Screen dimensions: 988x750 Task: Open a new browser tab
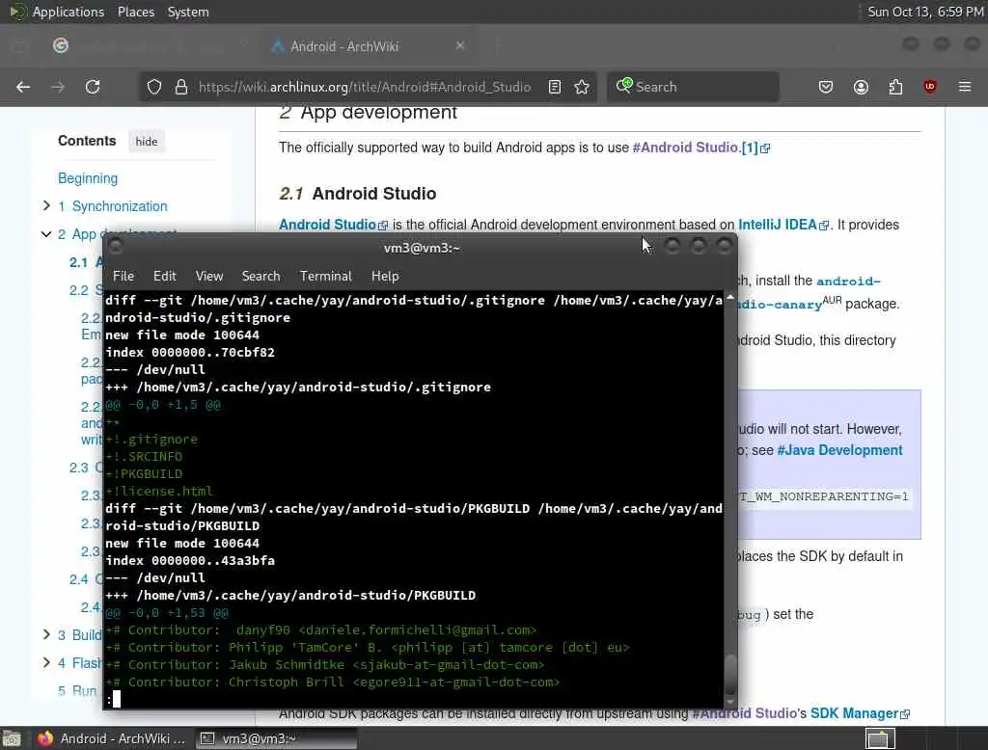click(x=498, y=45)
